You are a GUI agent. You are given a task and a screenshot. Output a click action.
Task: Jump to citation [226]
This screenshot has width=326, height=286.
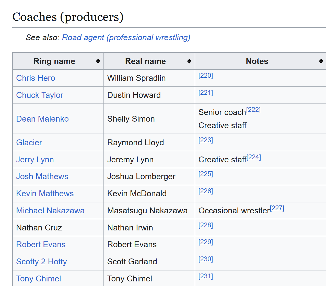click(206, 191)
